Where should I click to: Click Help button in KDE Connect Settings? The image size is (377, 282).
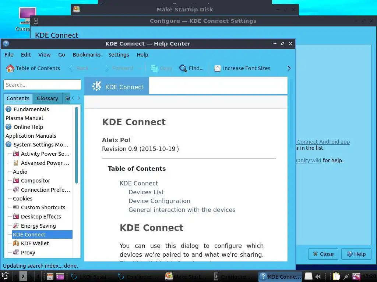(356, 254)
